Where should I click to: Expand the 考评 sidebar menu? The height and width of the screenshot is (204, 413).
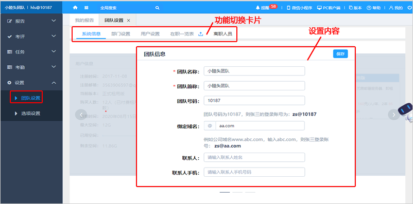[x=31, y=36]
